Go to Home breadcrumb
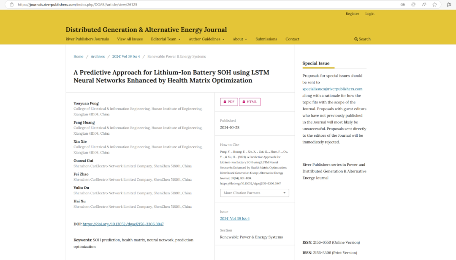Image resolution: width=456 pixels, height=260 pixels. (78, 56)
